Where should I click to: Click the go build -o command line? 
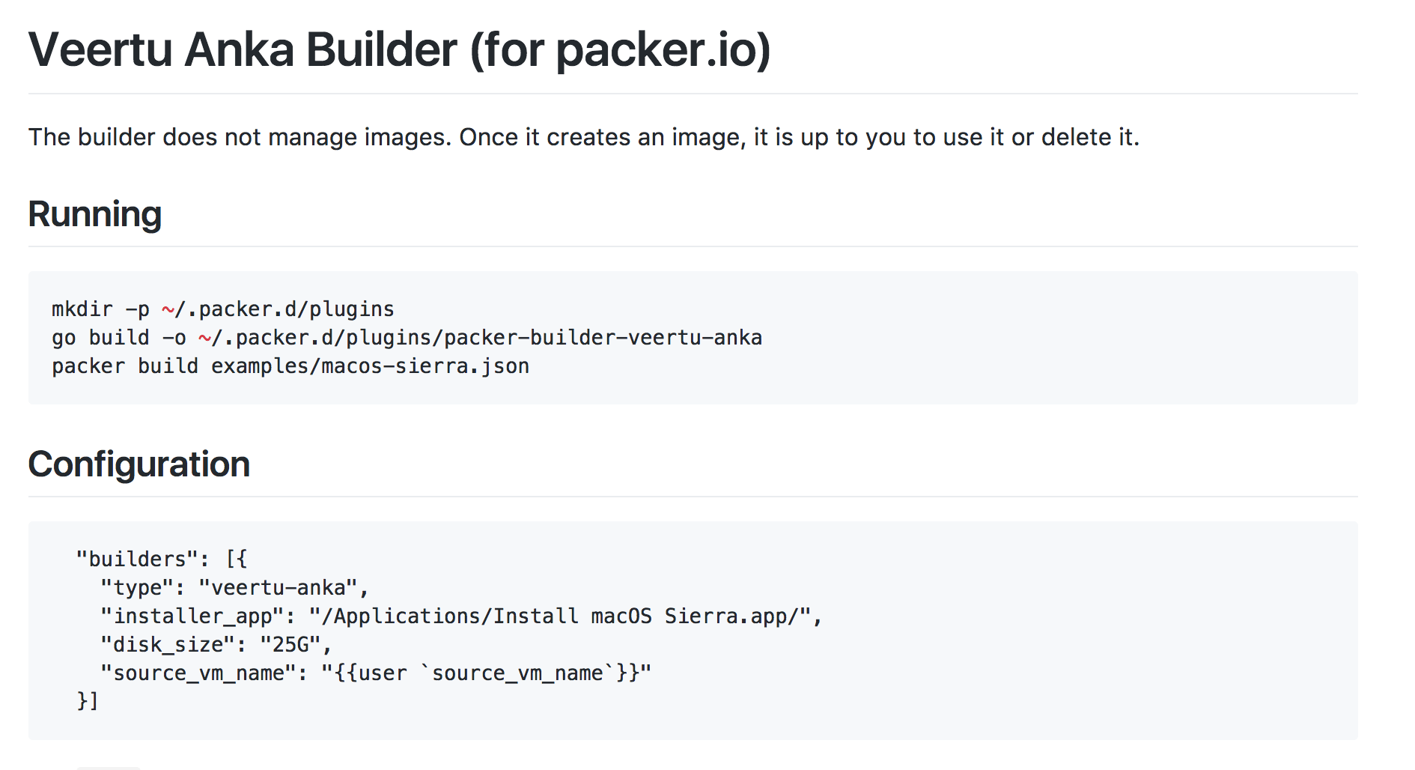(407, 338)
